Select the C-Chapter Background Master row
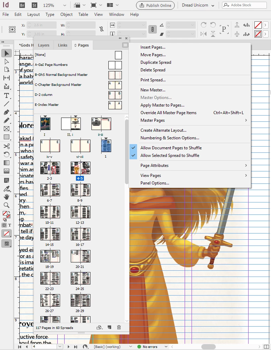This screenshot has width=271, height=350. point(78,85)
